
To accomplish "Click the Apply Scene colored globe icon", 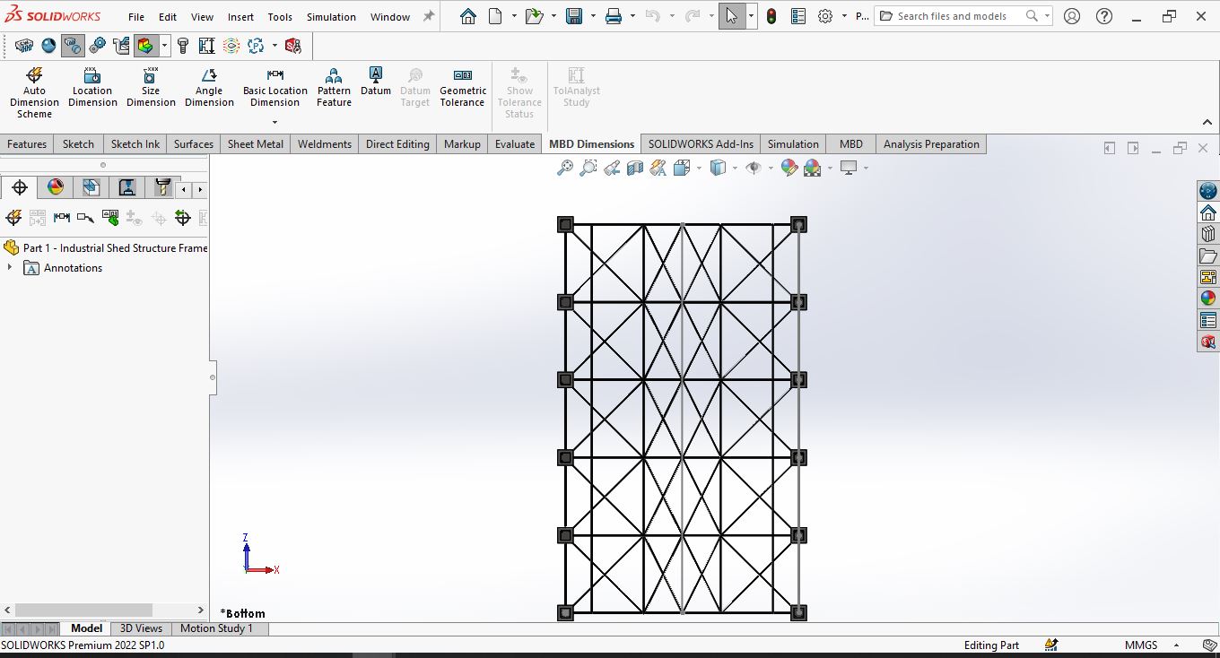I will (x=813, y=168).
